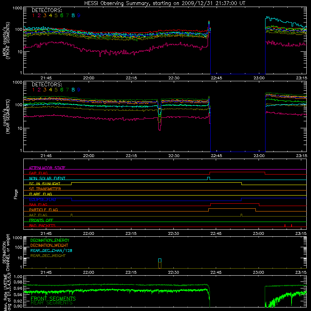Click 22:45 tick label under Flags plot

pyautogui.click(x=216, y=234)
